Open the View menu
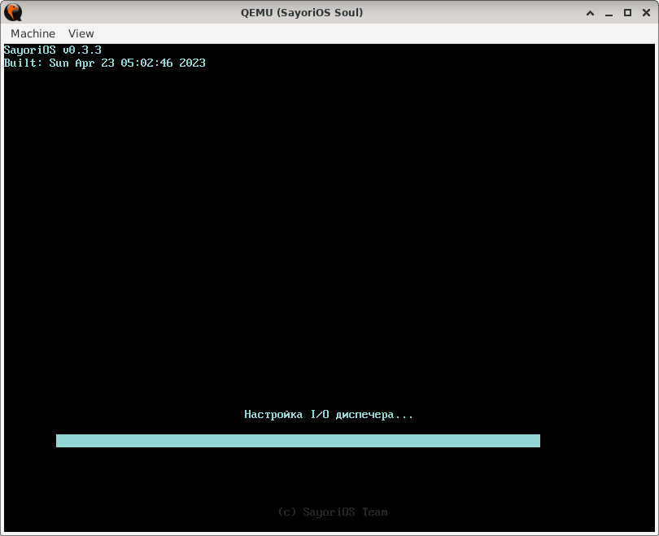The image size is (659, 536). [x=80, y=33]
